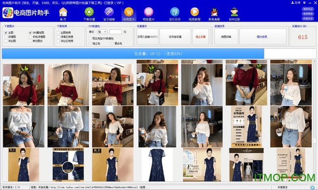Enable the 主图视频 checkbox

(x=58, y=32)
